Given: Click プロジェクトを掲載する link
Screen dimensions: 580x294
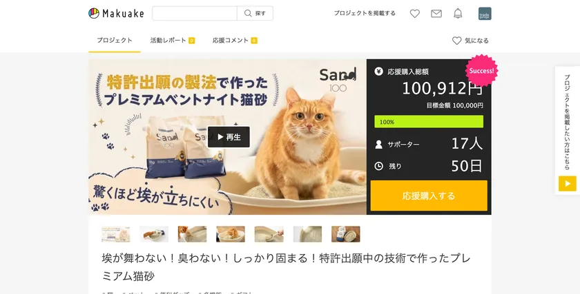Looking at the screenshot, I should pyautogui.click(x=365, y=13).
